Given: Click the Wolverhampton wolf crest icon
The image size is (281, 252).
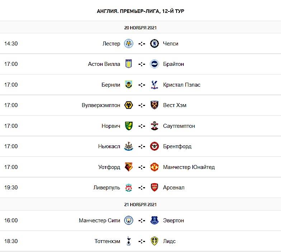Looking at the screenshot, I should [x=128, y=105].
